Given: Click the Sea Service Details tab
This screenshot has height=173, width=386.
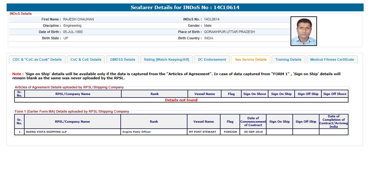Looking at the screenshot, I should pyautogui.click(x=251, y=59).
